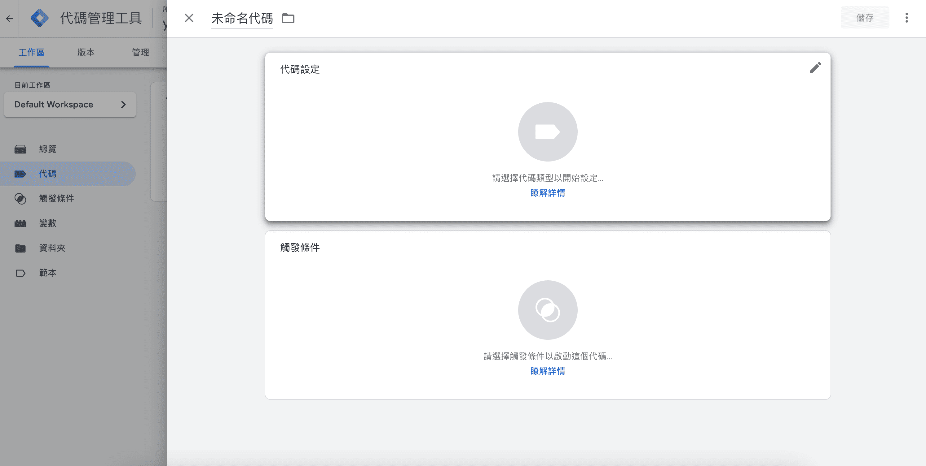Click the Tag Manager diamond logo
The width and height of the screenshot is (926, 466).
[x=40, y=18]
